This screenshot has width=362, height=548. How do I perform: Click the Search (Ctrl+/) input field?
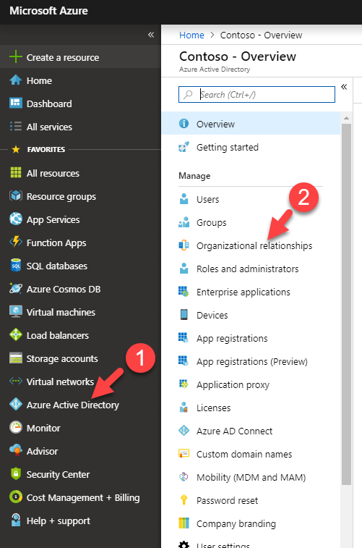[257, 94]
